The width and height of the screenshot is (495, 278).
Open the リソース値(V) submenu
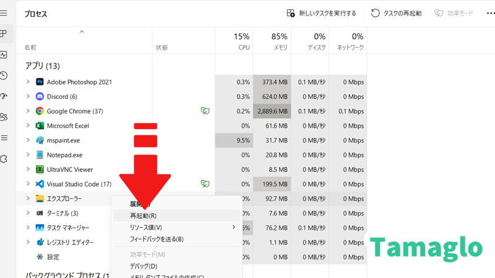[x=176, y=227]
